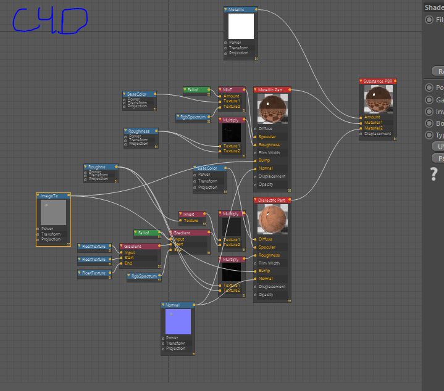Select the Substance PBR node title
The image size is (444, 391).
click(378, 81)
